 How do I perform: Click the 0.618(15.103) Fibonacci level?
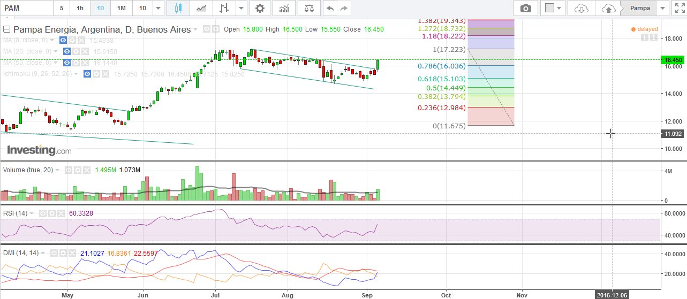click(x=442, y=79)
